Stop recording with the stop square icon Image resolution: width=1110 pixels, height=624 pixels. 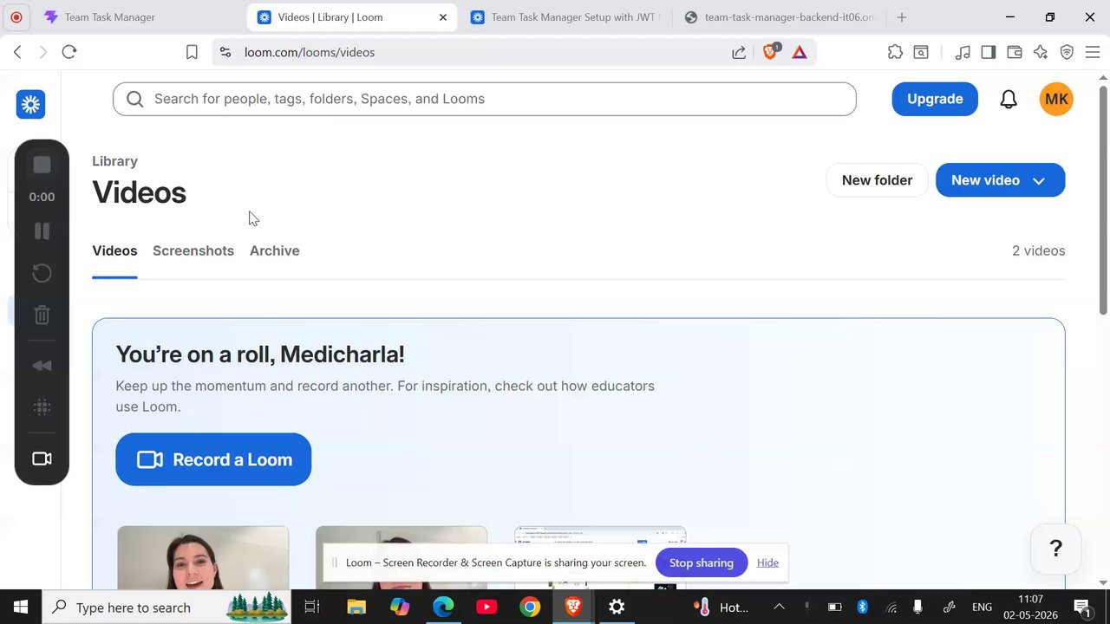pyautogui.click(x=42, y=165)
